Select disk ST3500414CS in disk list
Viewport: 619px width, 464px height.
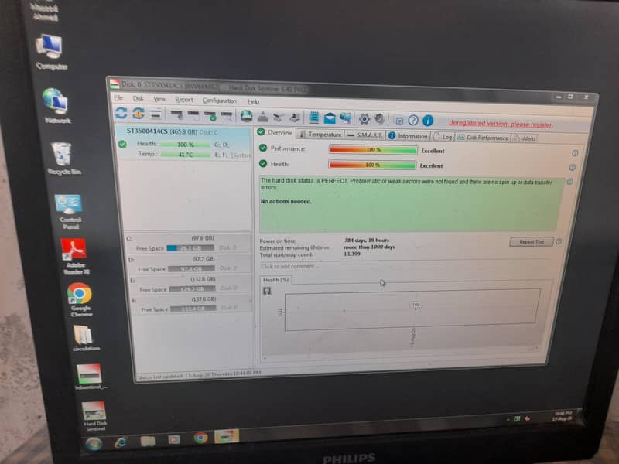[x=184, y=143]
